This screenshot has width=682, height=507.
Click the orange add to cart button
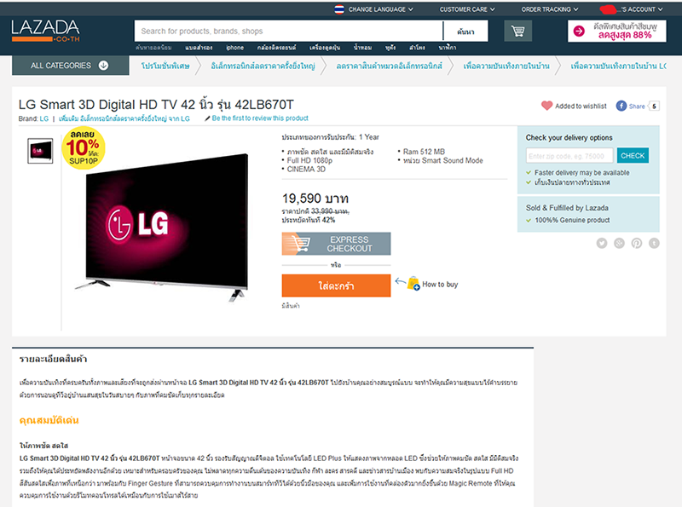tap(336, 285)
